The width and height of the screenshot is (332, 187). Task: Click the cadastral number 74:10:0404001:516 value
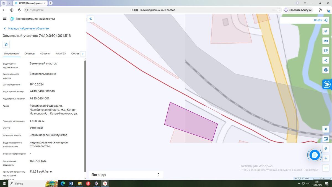point(42,91)
